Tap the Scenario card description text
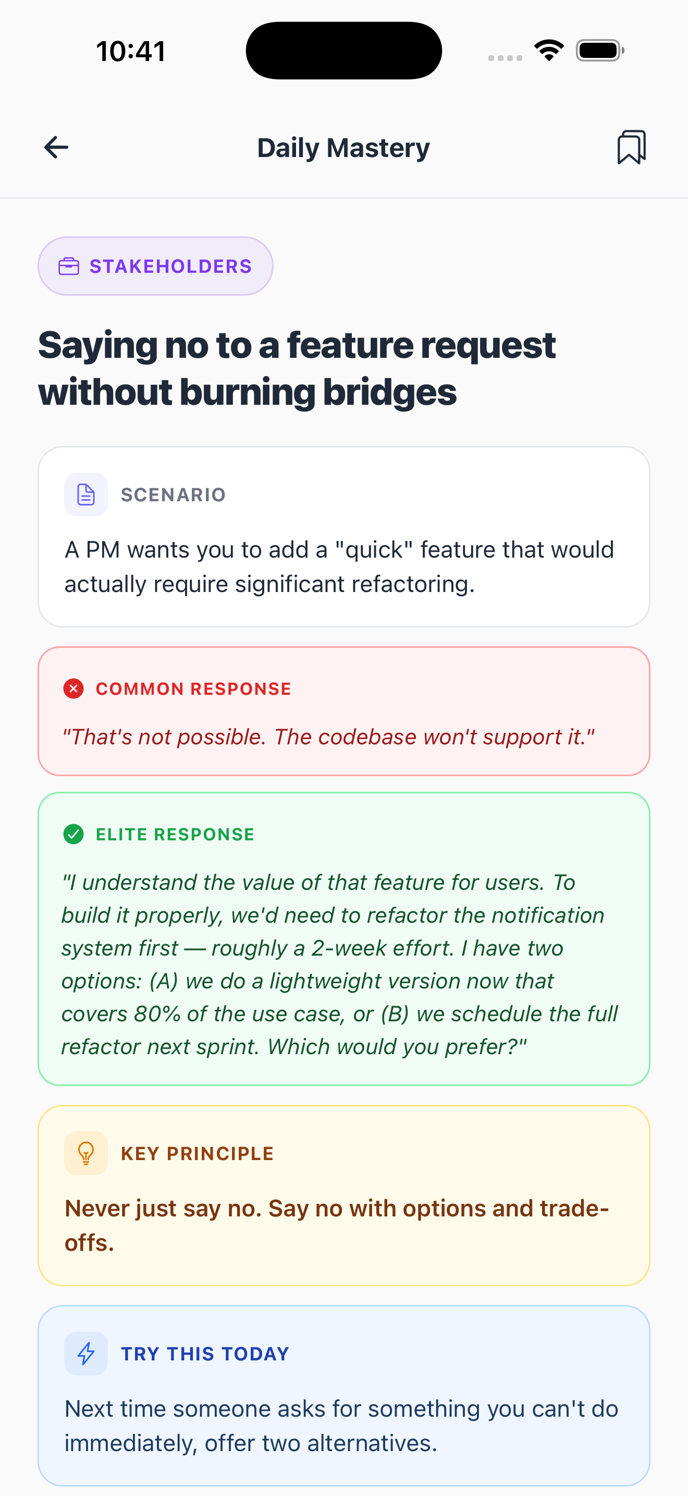Viewport: 688px width, 1496px height. coord(339,567)
